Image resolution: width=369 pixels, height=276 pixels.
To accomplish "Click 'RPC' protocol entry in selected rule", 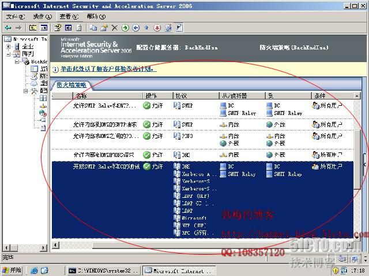I will pyautogui.click(x=198, y=232).
